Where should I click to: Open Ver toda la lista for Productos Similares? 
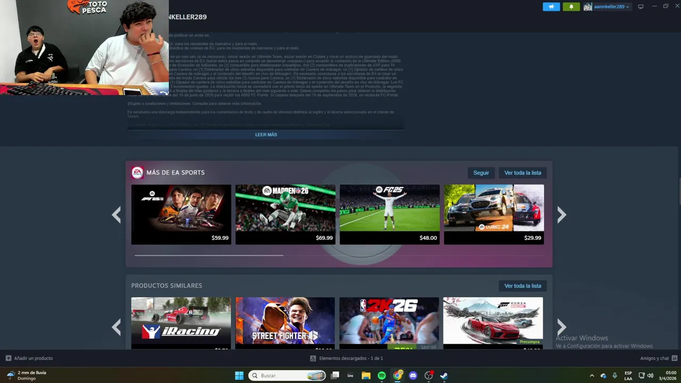[522, 286]
